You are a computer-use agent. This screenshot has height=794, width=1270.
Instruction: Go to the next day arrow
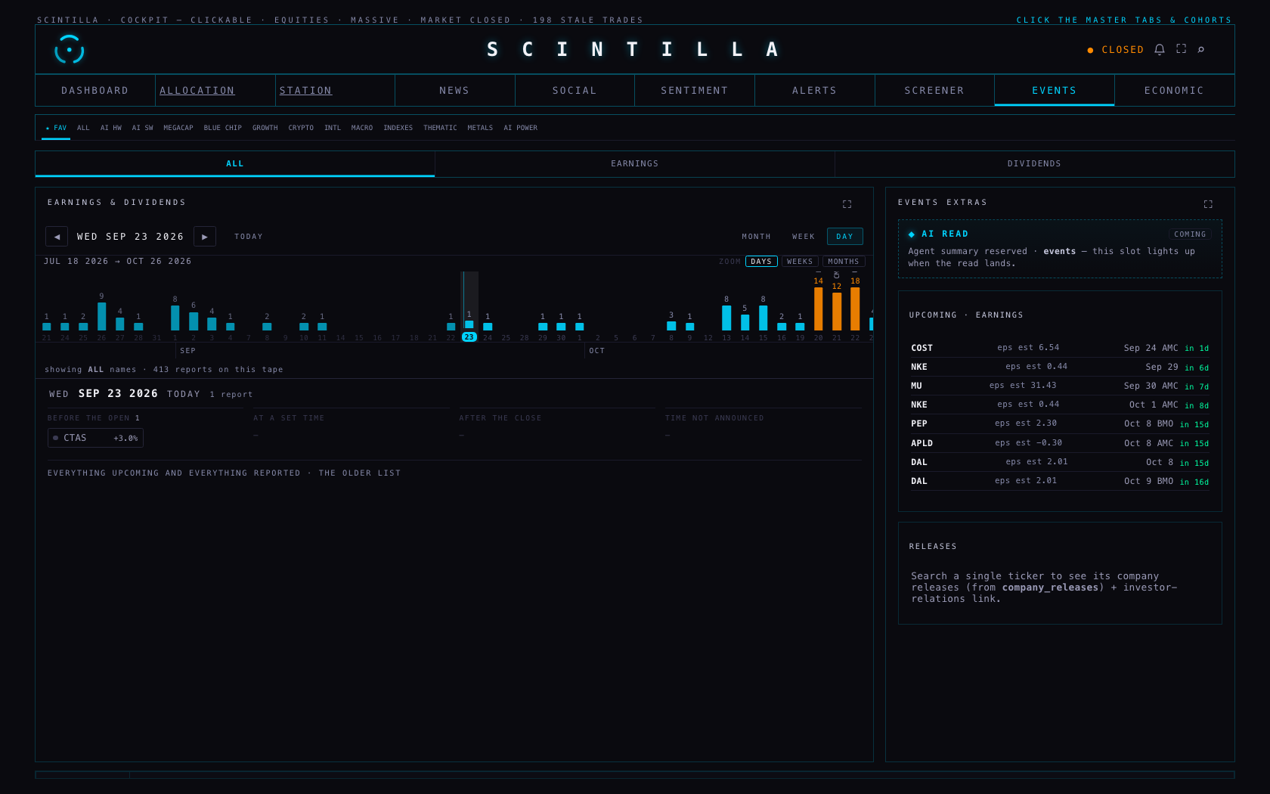point(205,237)
